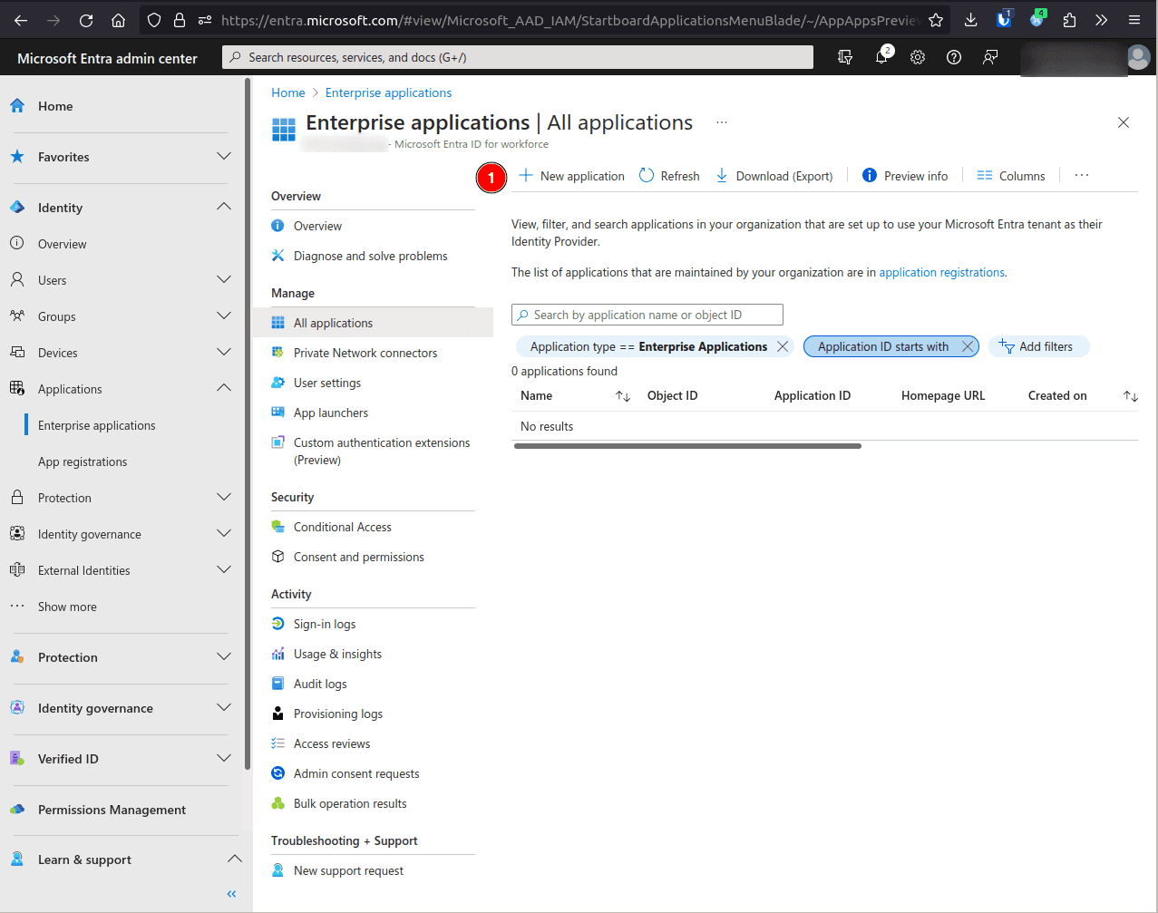Click the Enterprise applications breadcrumb

(388, 92)
